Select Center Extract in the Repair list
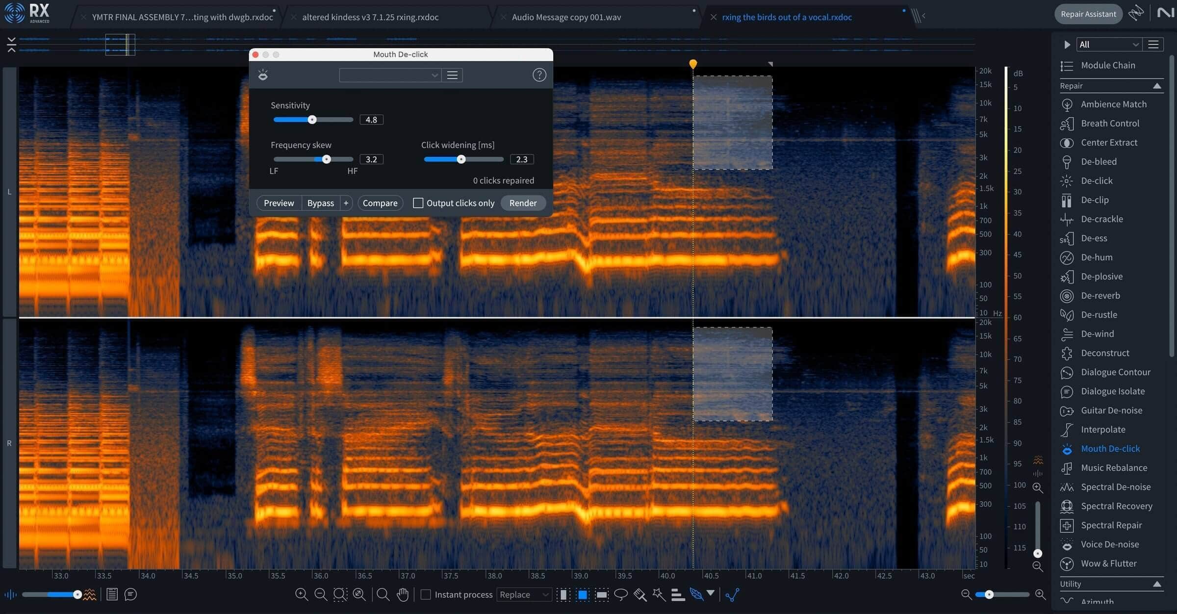Image resolution: width=1177 pixels, height=614 pixels. coord(1100,142)
